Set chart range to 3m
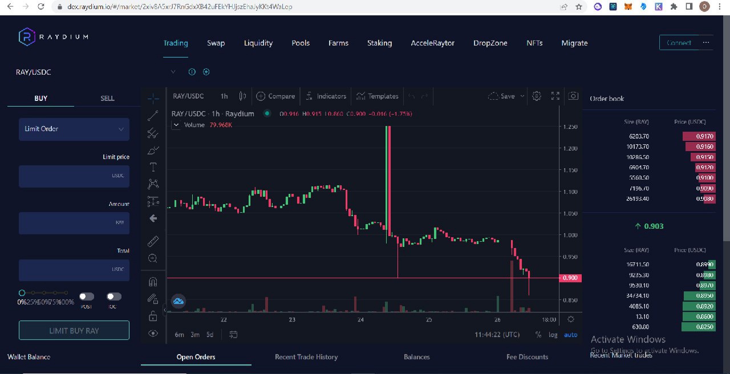Image resolution: width=730 pixels, height=374 pixels. coord(195,335)
